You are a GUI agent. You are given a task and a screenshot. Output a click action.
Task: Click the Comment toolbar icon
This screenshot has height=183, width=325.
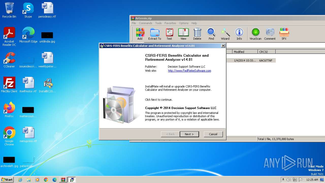click(270, 34)
